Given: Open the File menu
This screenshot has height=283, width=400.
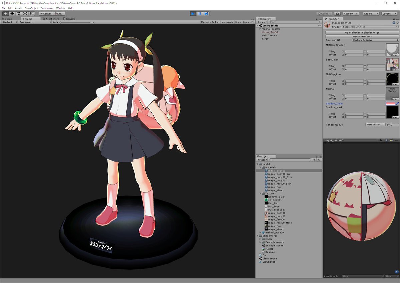Looking at the screenshot, I should pyautogui.click(x=4, y=8).
